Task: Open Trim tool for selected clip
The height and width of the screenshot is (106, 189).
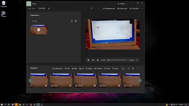Action: [x=67, y=69]
